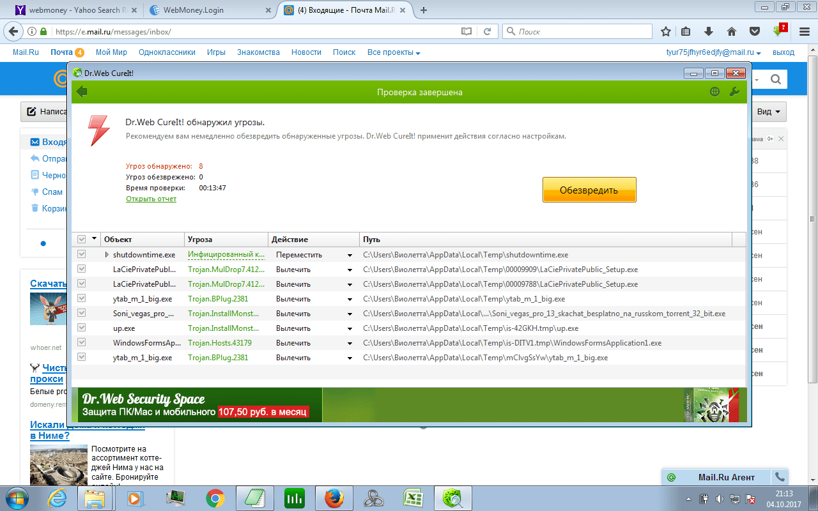The height and width of the screenshot is (511, 818).
Task: Log out using the выход link
Action: [x=783, y=52]
